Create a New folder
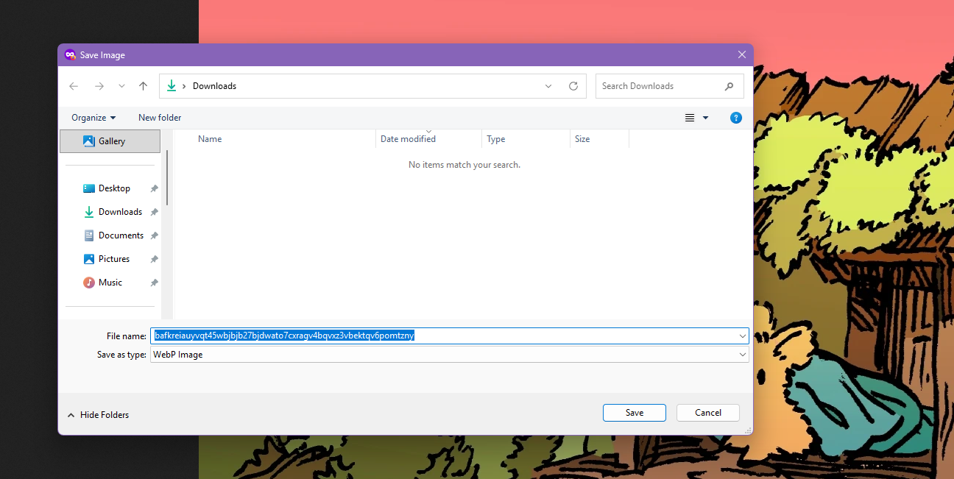 pos(160,118)
